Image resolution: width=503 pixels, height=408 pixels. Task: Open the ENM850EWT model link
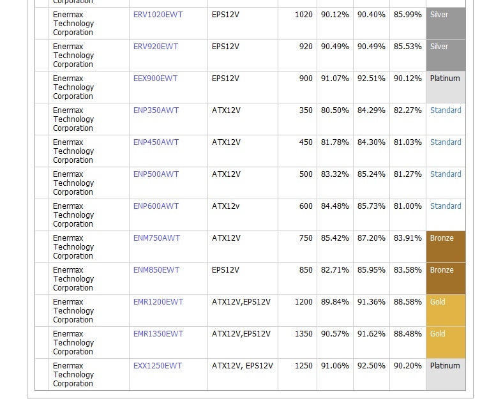coord(156,270)
